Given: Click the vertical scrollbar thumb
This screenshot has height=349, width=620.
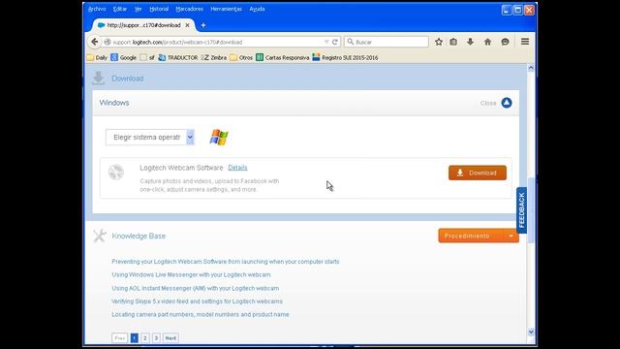Looking at the screenshot, I should tap(531, 210).
